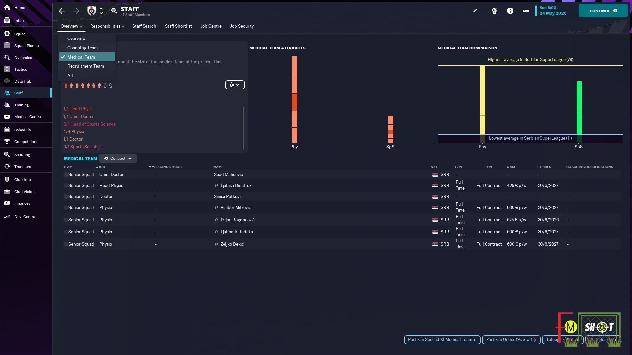632x355 pixels.
Task: Open the FM menu icon
Action: coord(526,11)
